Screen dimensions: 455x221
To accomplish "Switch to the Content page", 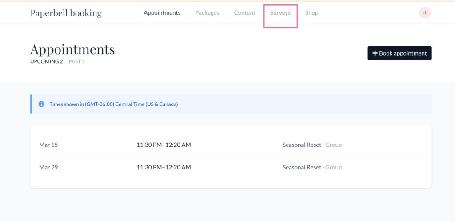I will point(244,13).
